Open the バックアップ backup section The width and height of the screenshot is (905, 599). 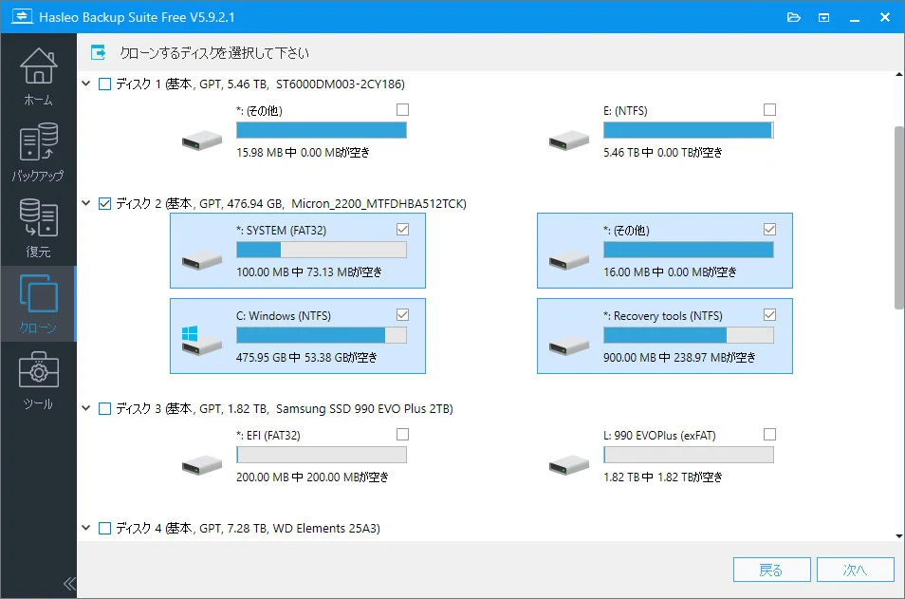[38, 152]
